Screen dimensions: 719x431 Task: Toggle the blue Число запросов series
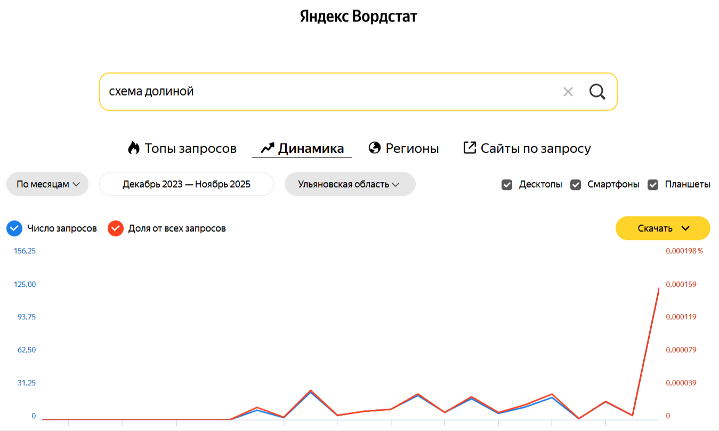14,228
